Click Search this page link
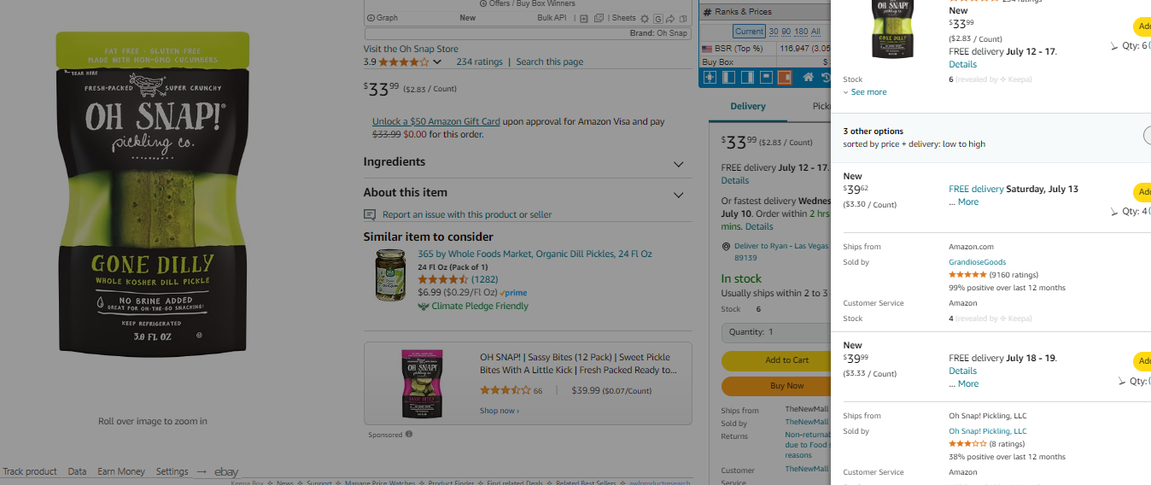Screen dimensions: 1151x485 point(550,61)
